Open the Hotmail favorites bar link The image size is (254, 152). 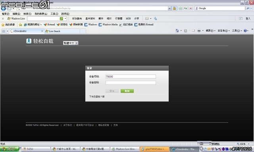49,25
